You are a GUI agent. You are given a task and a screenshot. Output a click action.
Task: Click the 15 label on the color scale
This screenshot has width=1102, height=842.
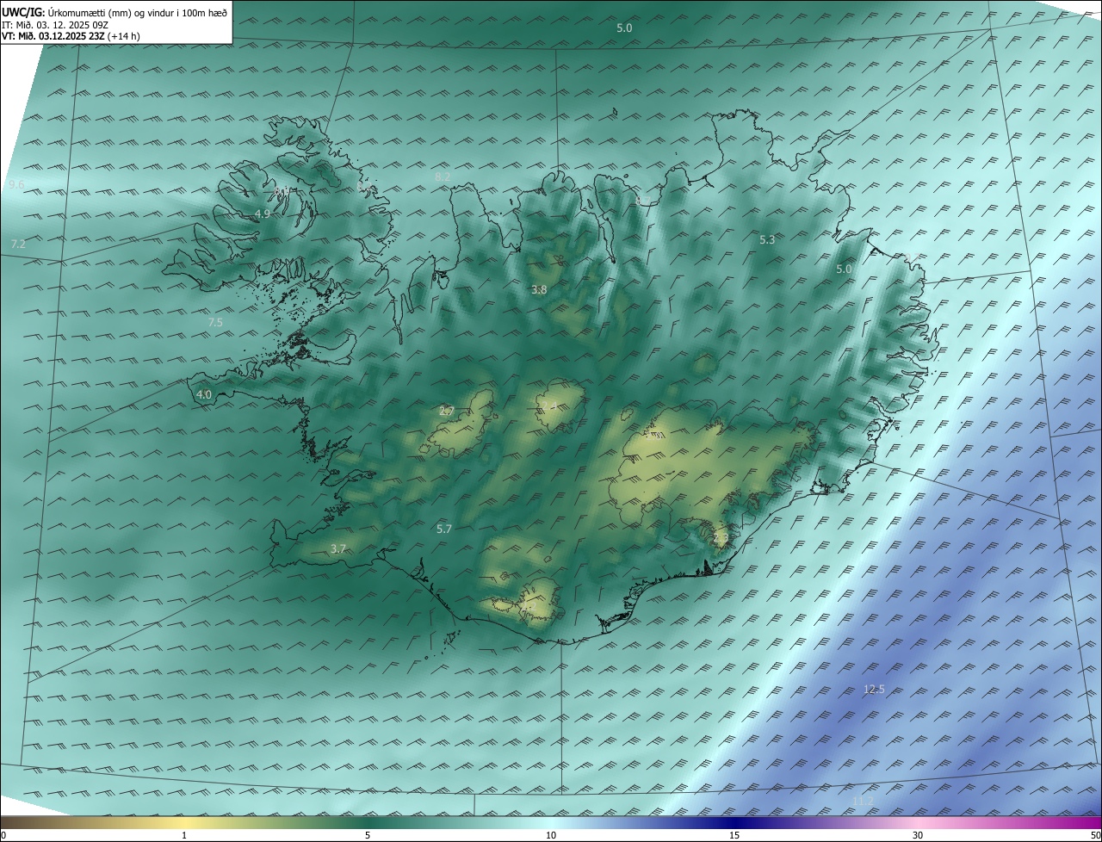734,835
